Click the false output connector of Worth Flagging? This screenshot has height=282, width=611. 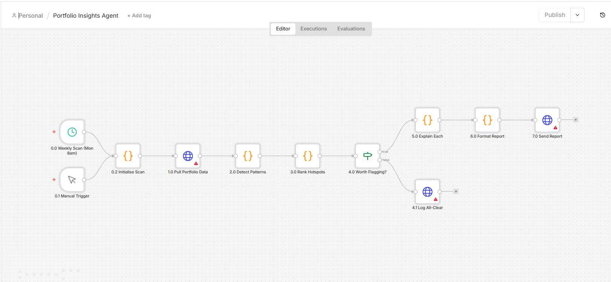380,160
